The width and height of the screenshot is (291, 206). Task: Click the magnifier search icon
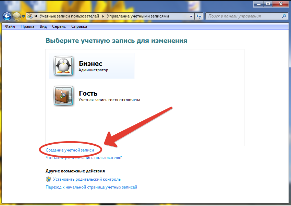click(x=284, y=16)
